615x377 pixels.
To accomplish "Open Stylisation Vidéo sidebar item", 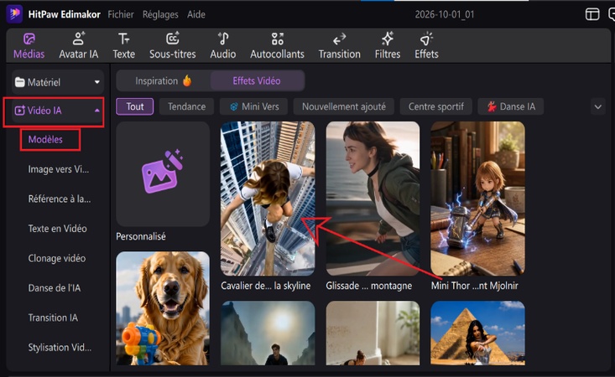I will pos(60,348).
